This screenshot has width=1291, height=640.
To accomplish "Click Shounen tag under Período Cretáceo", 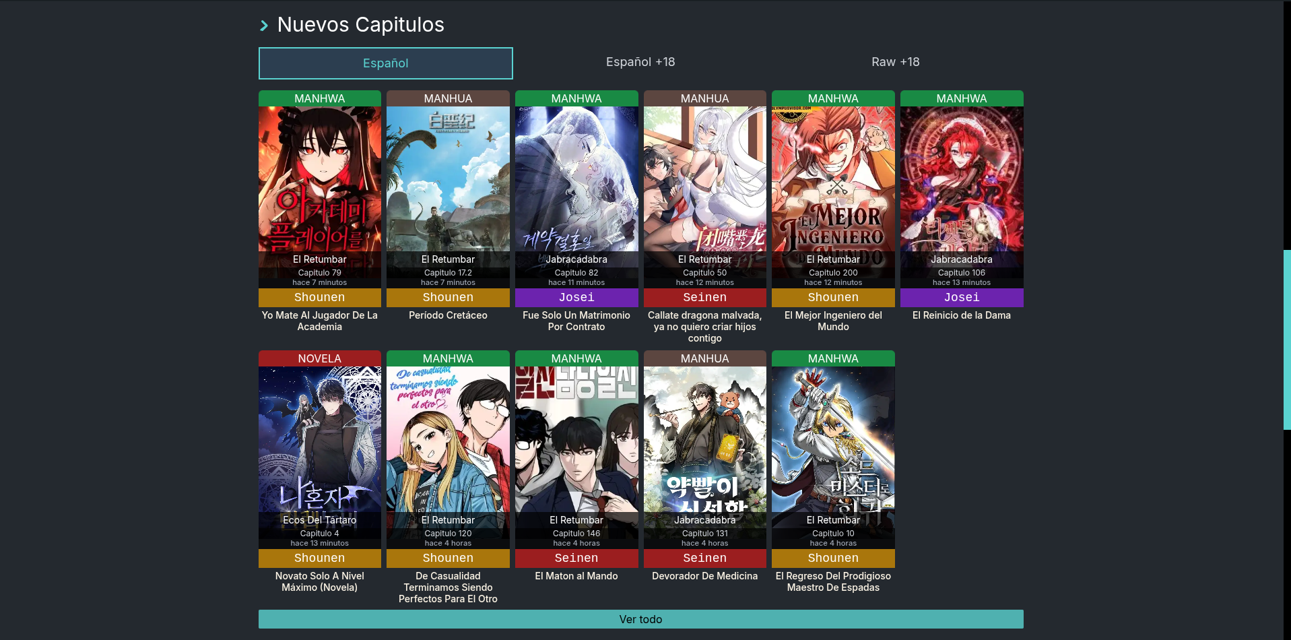I will point(448,298).
